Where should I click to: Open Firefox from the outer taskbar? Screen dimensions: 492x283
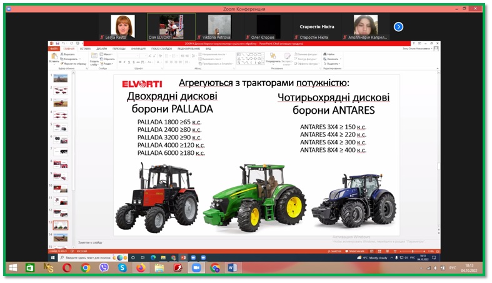point(141,268)
